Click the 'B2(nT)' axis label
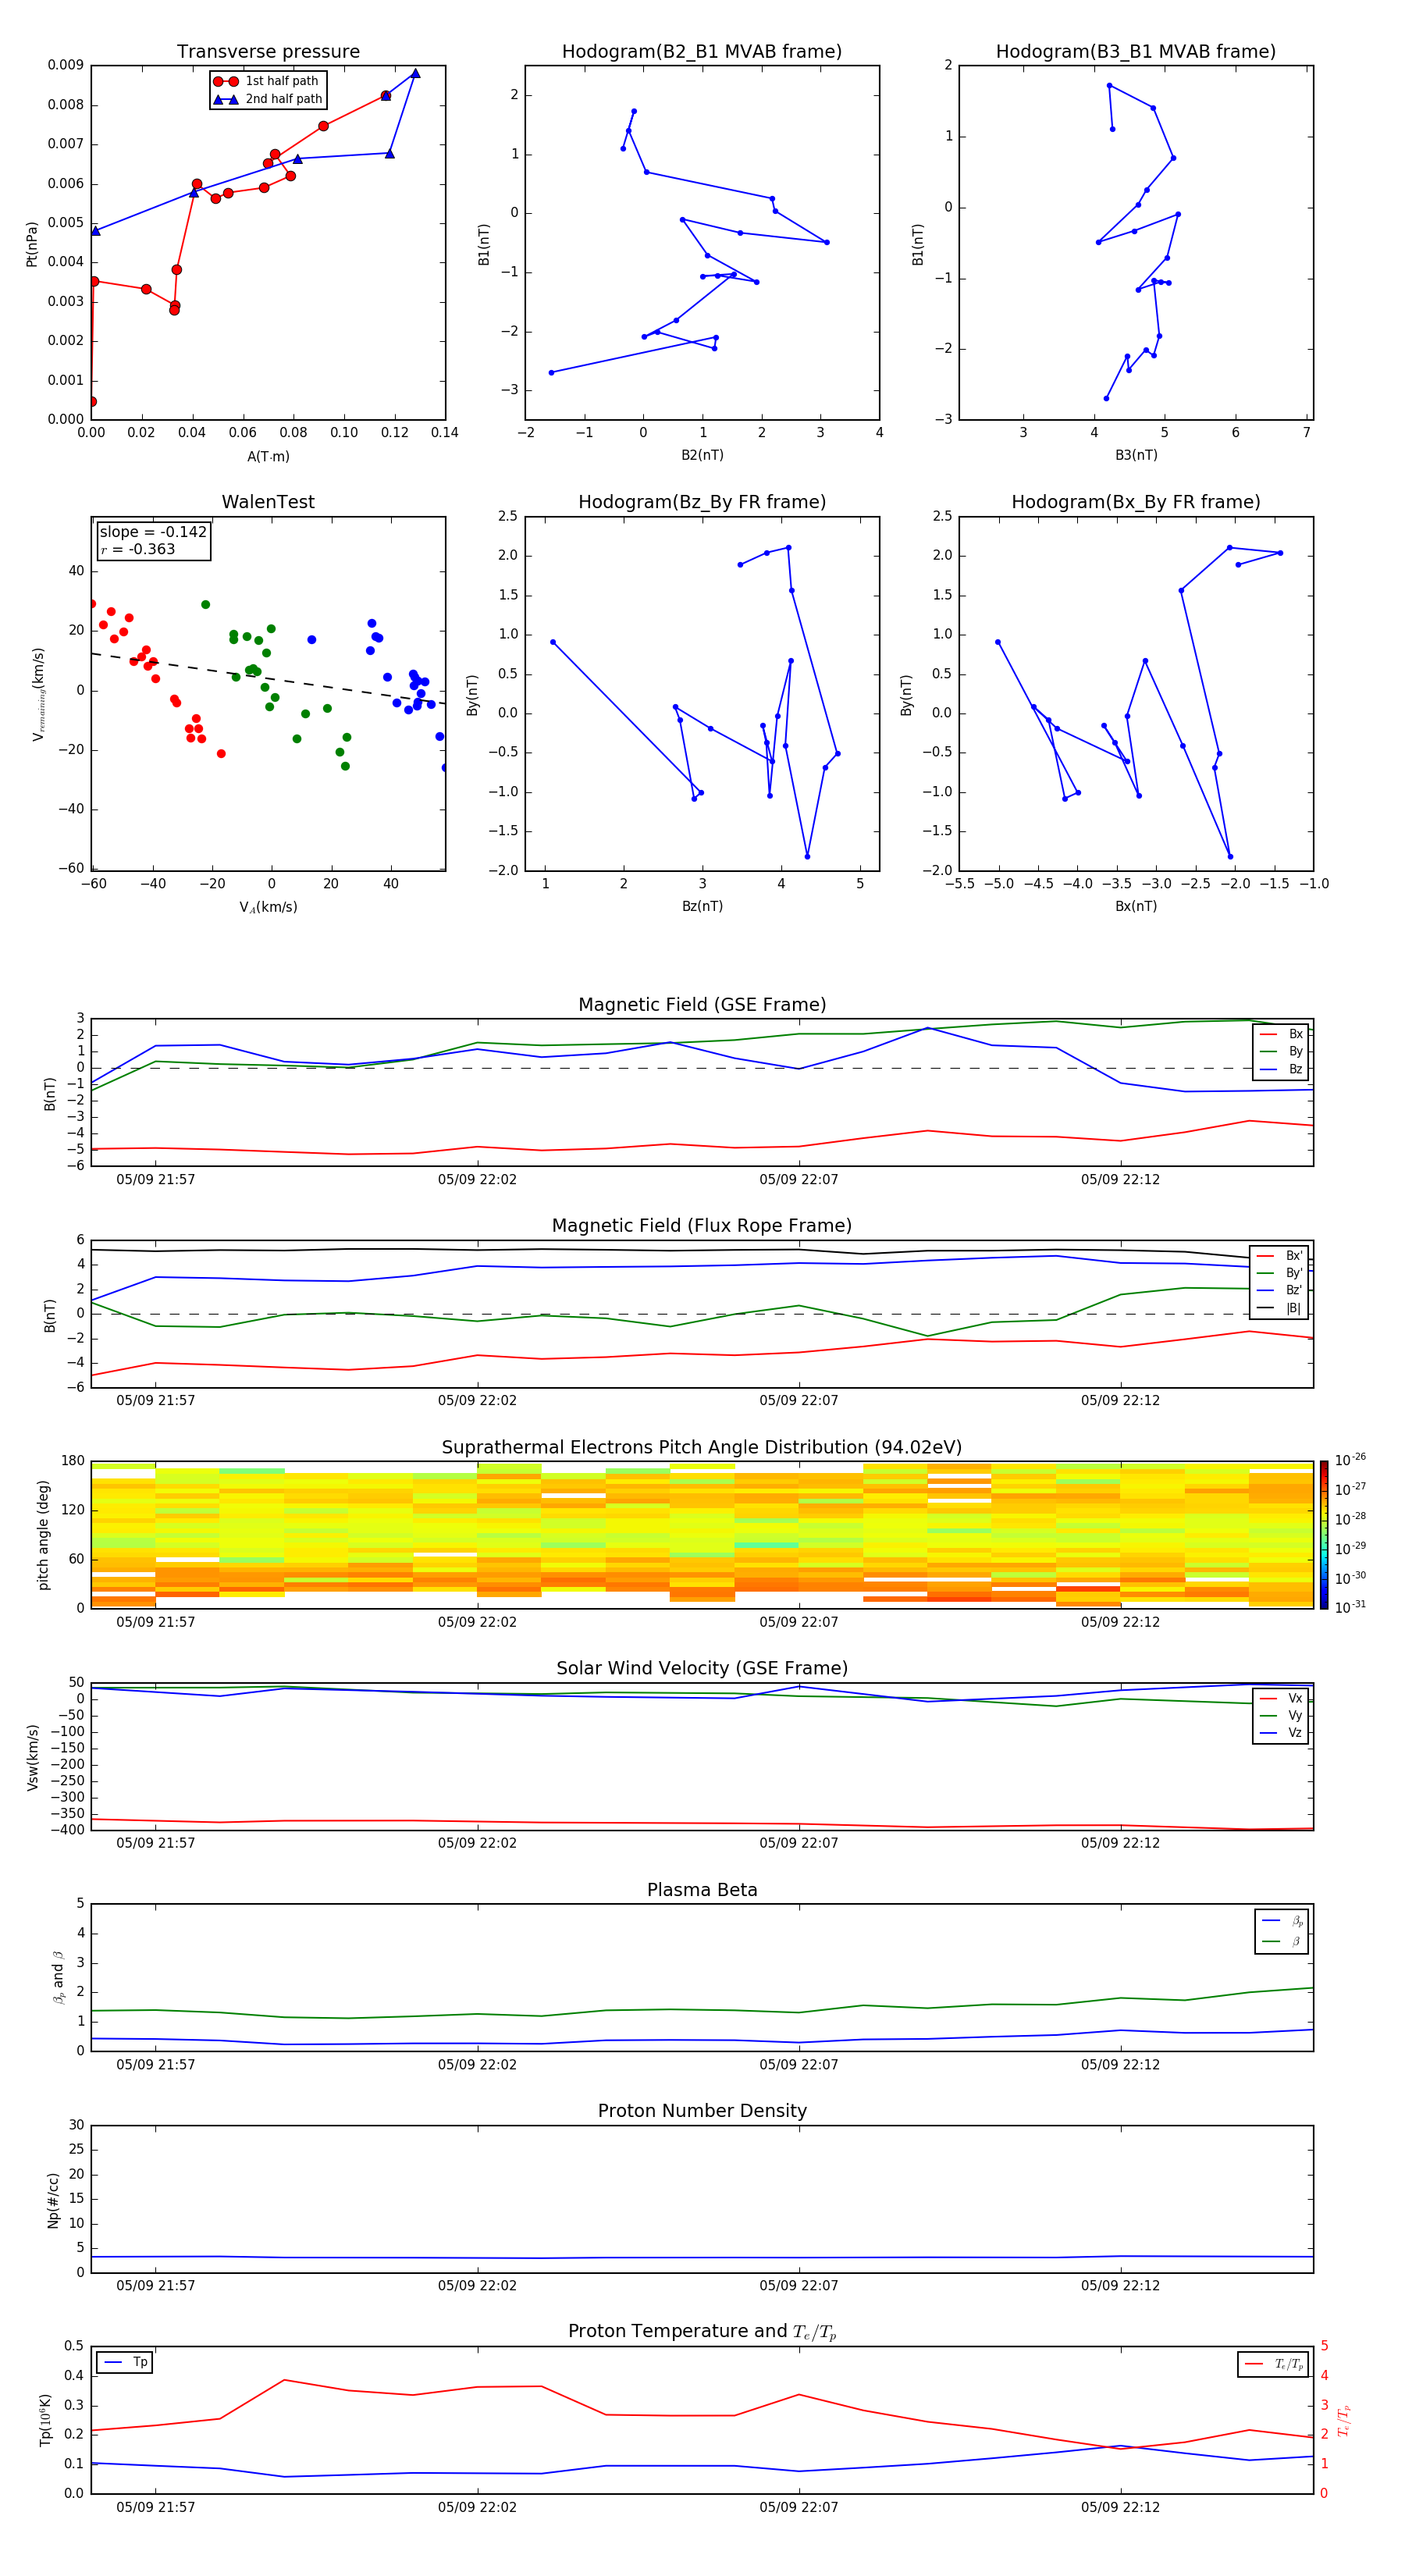This screenshot has width=1405, height=2576. pos(702,455)
